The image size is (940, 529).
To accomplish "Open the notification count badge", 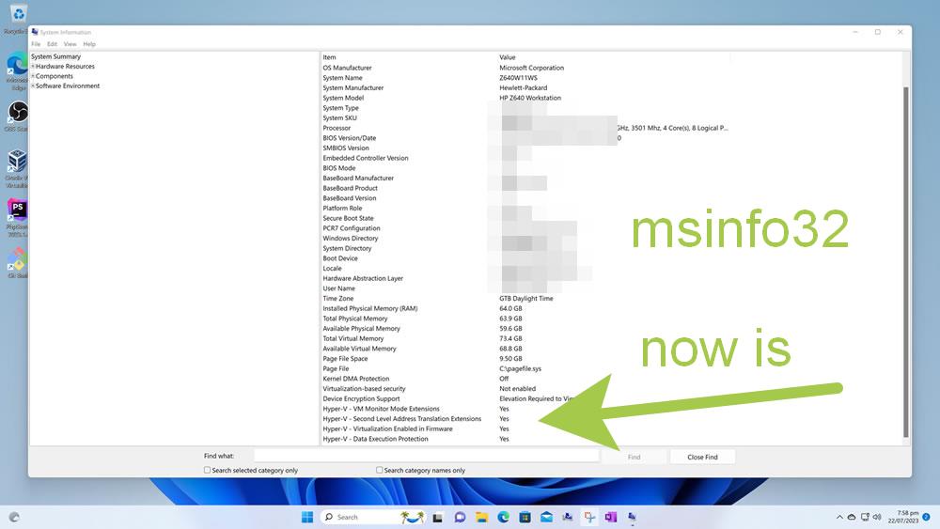I will 926,517.
